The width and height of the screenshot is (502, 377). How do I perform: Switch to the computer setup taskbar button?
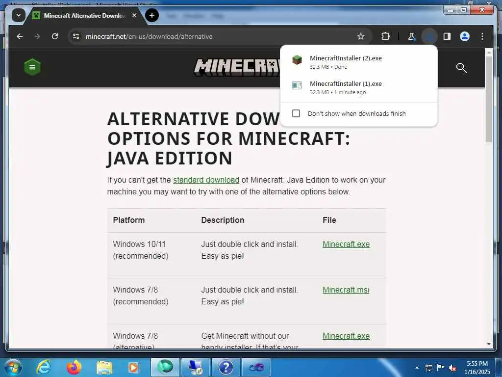tap(195, 367)
